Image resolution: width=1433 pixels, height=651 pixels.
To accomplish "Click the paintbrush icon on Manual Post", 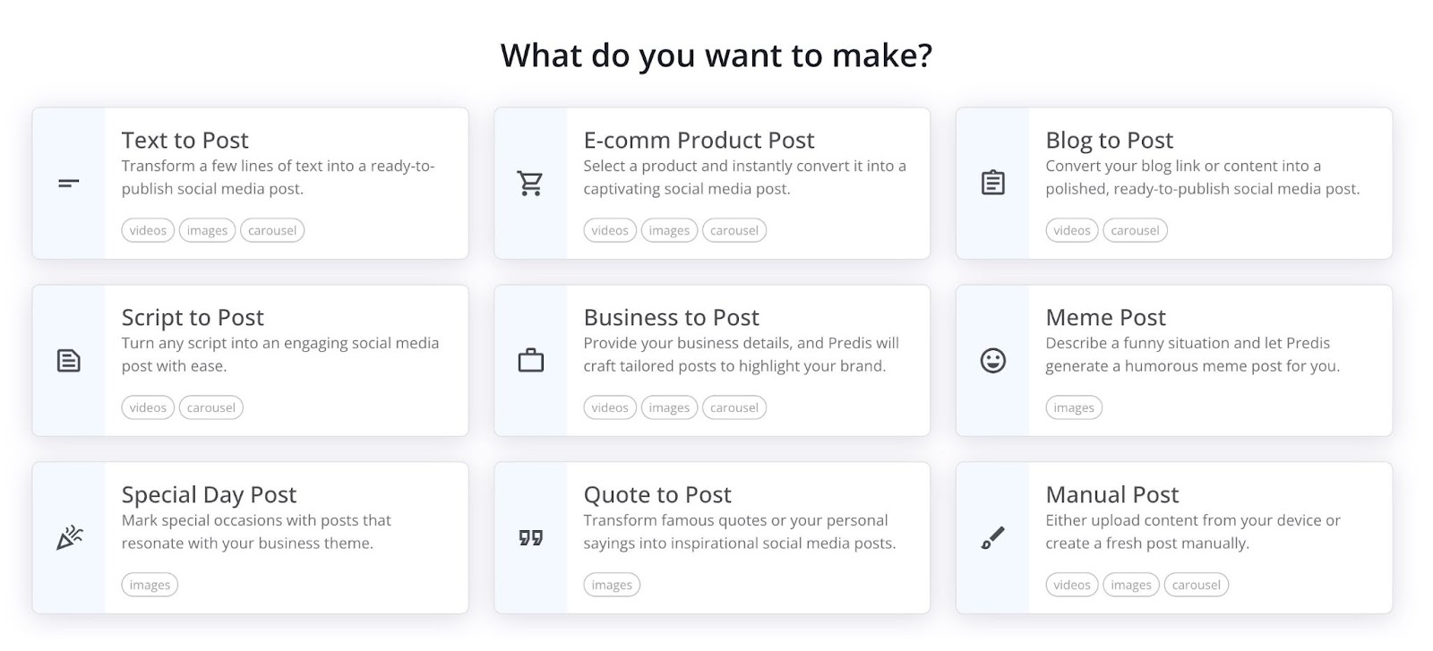I will [x=993, y=536].
